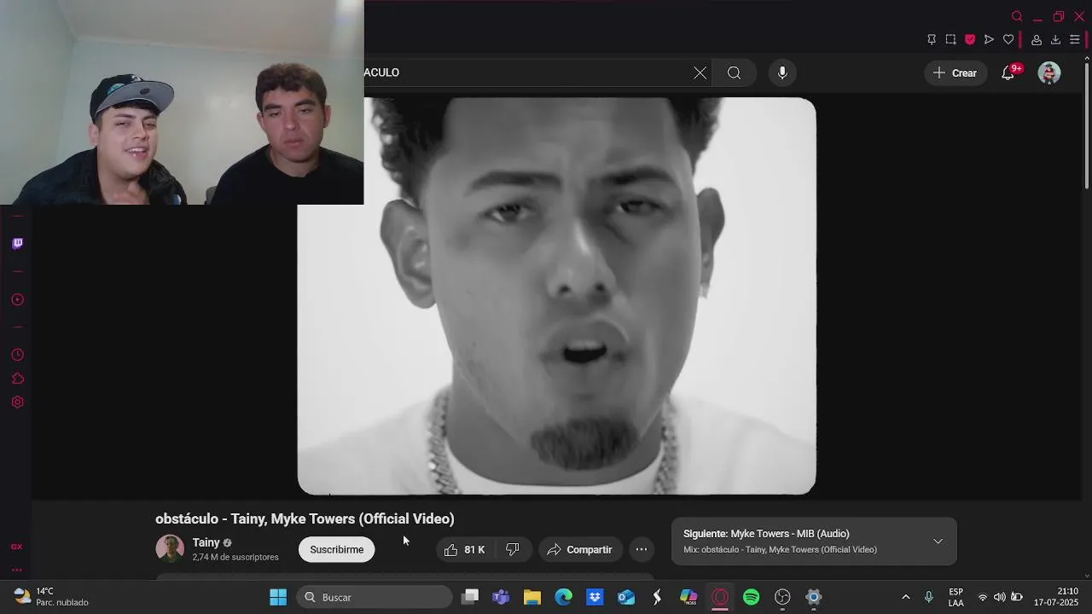The height and width of the screenshot is (614, 1092).
Task: Expand the Siguiente mix playlist chevron
Action: pos(938,542)
